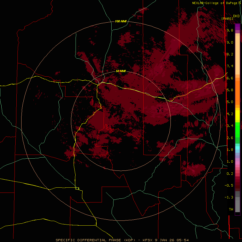Click the 2.6 scale value

pyautogui.click(x=230, y=138)
